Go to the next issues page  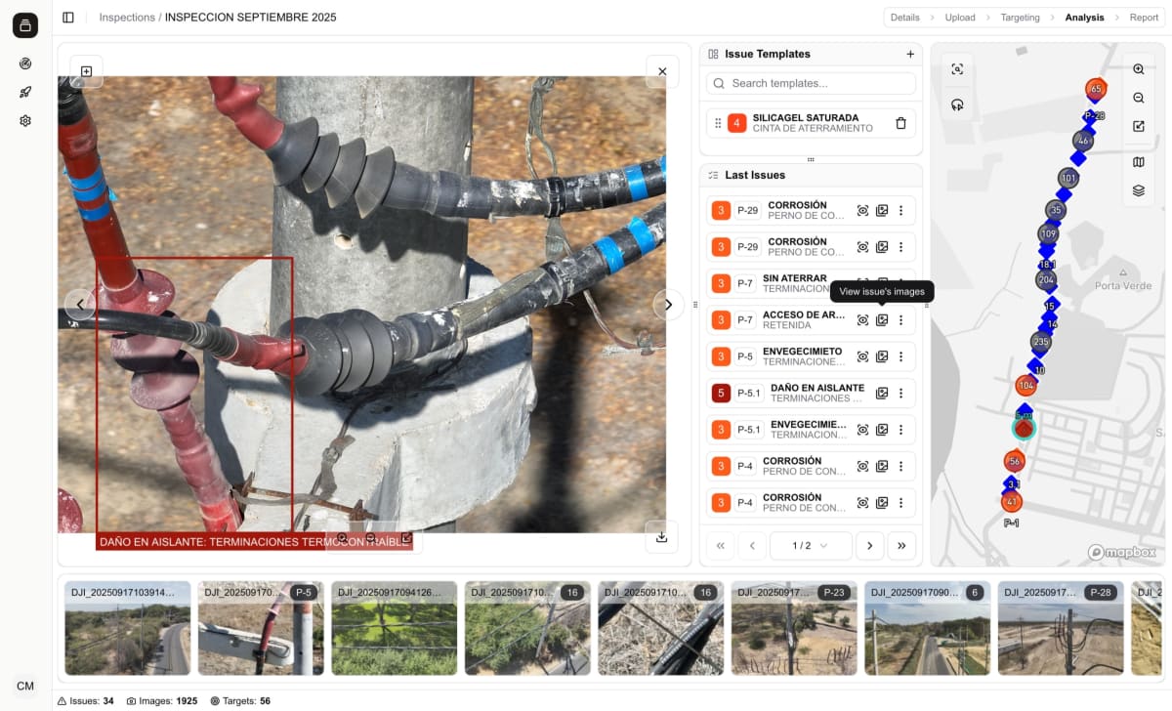869,546
